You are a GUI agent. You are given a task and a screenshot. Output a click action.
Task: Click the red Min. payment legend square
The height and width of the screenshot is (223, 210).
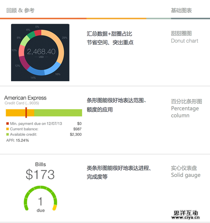[x=7, y=124]
